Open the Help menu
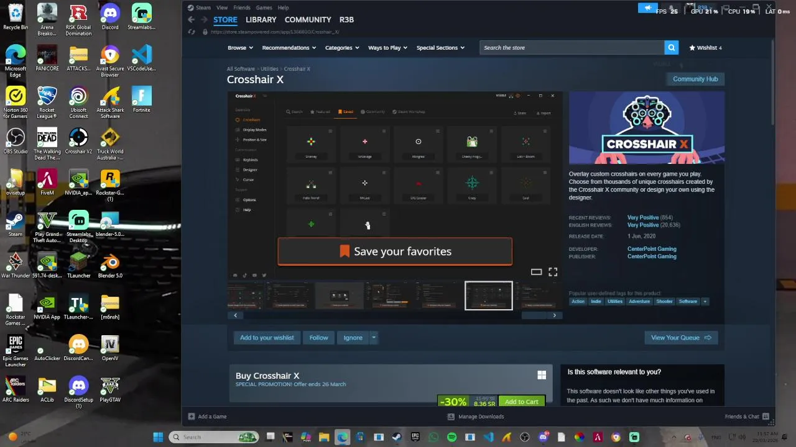This screenshot has width=796, height=447. click(x=283, y=7)
